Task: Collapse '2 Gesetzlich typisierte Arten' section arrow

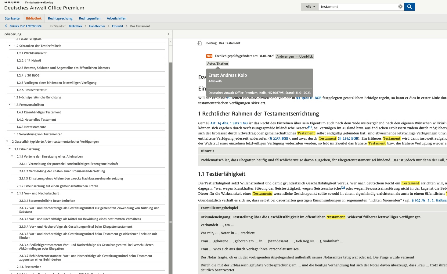Action: click(x=7, y=141)
